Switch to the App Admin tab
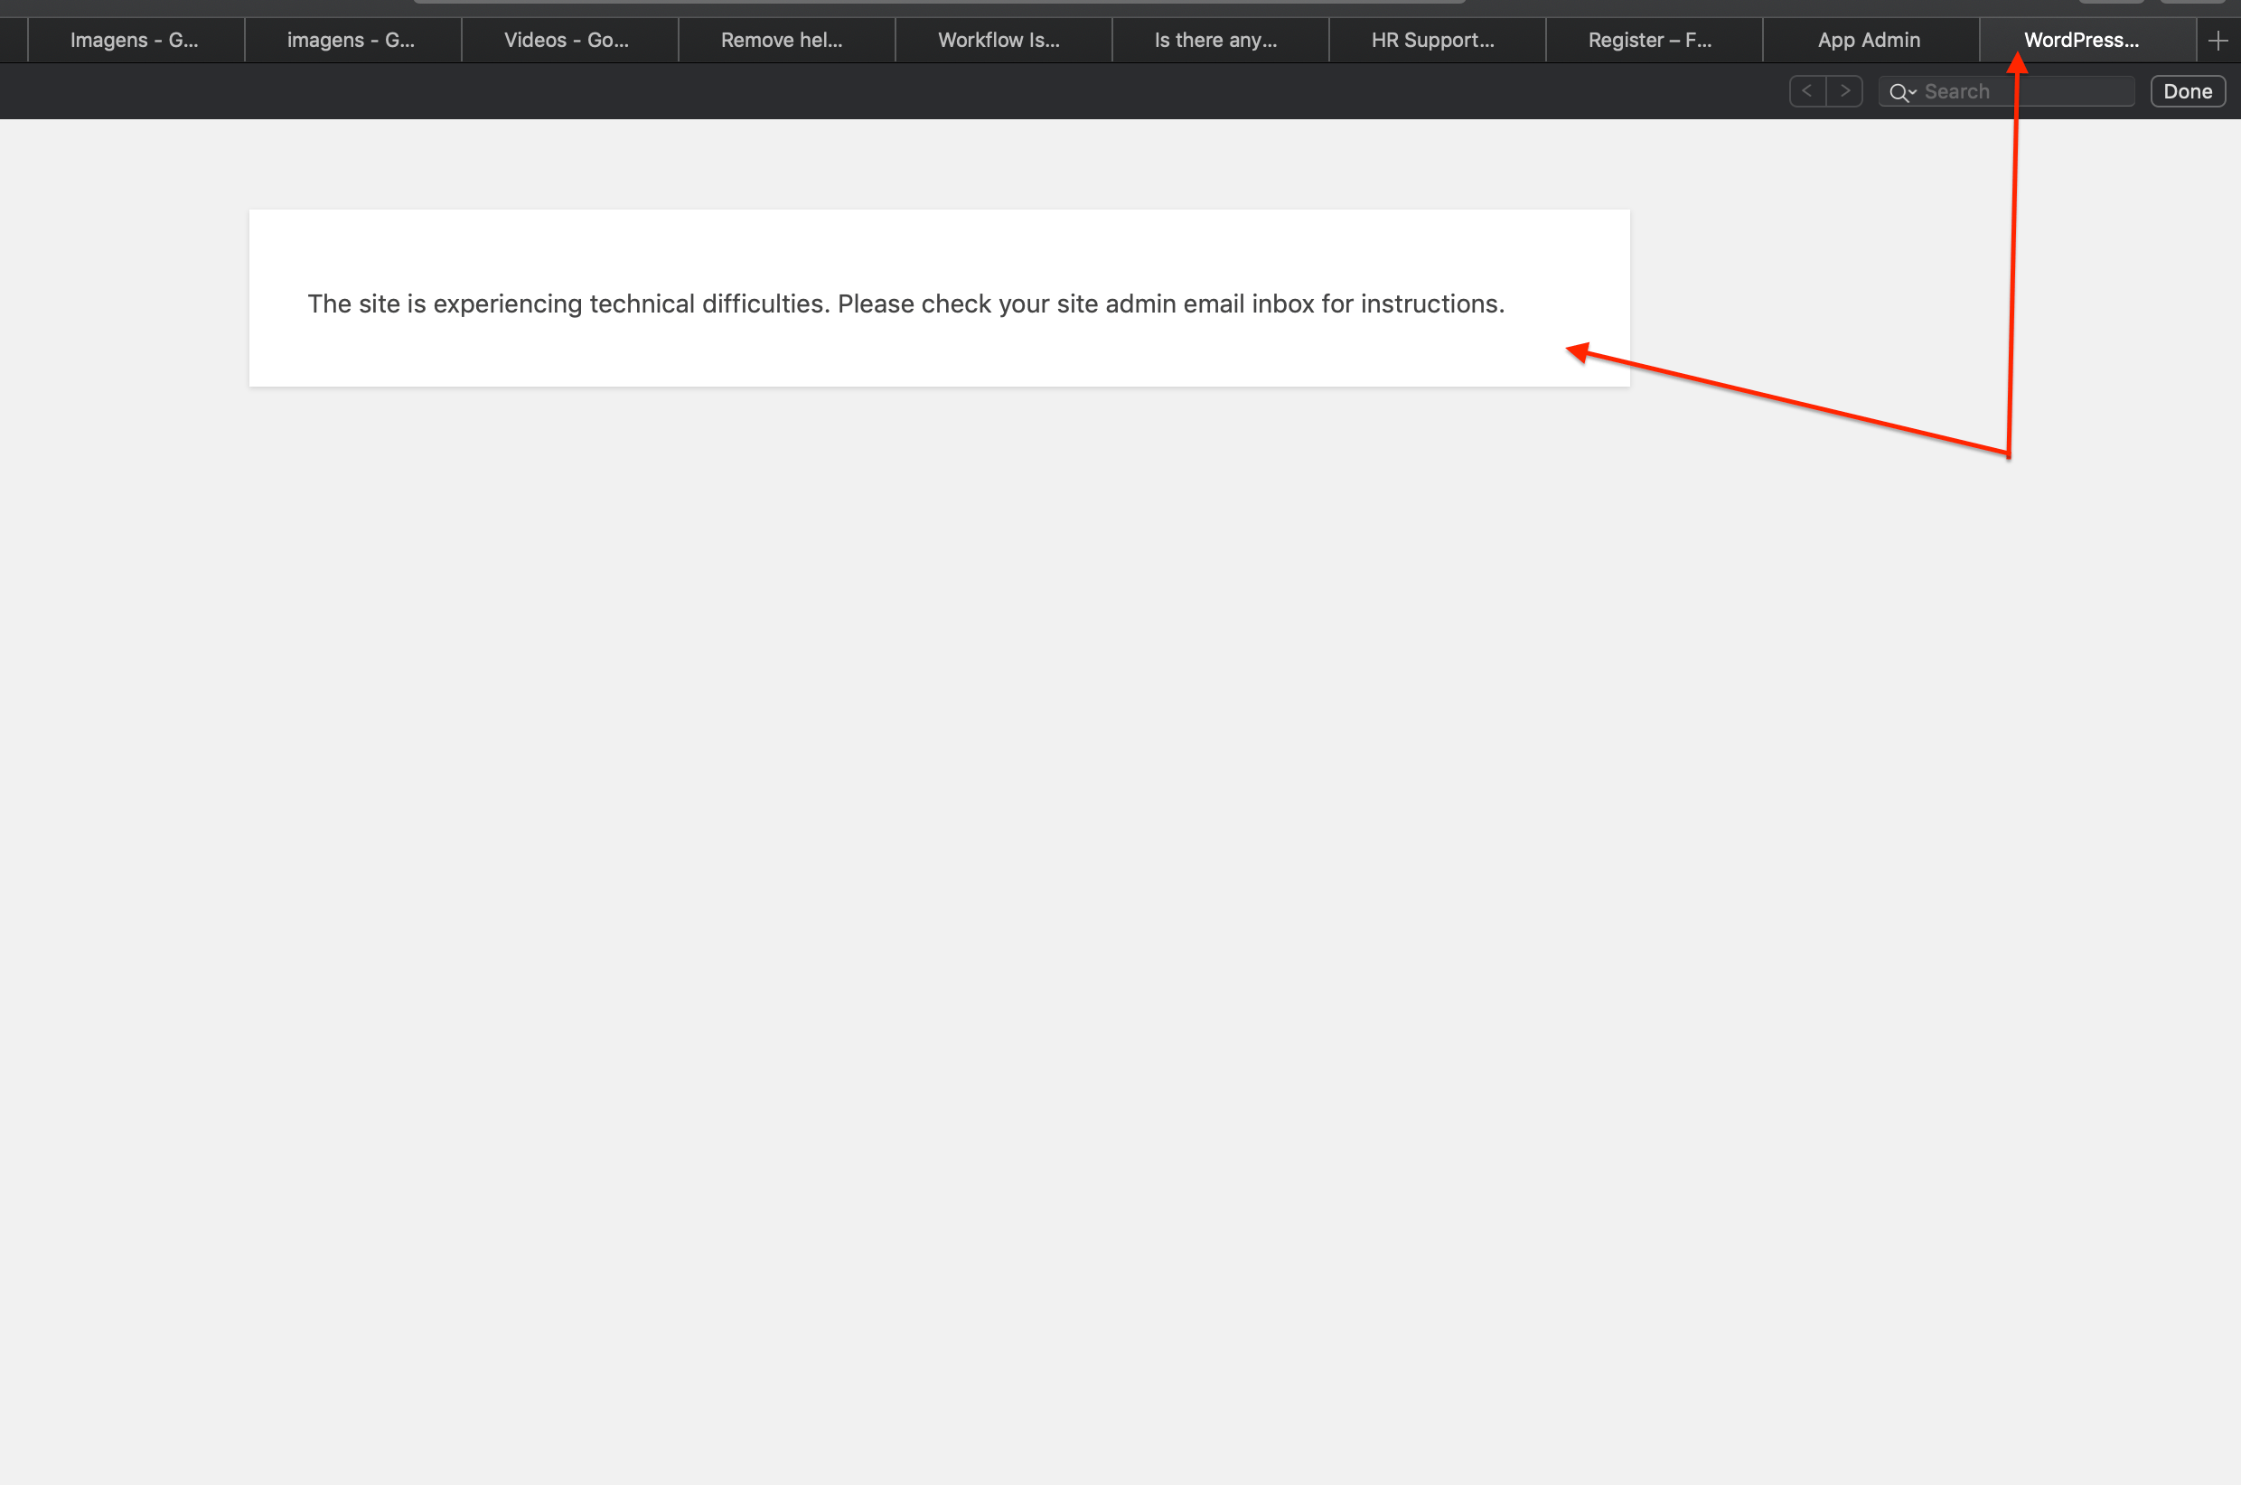 1869,41
